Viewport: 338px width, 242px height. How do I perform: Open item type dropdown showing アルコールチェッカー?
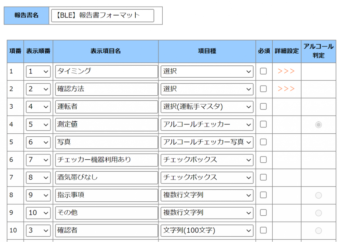click(207, 124)
